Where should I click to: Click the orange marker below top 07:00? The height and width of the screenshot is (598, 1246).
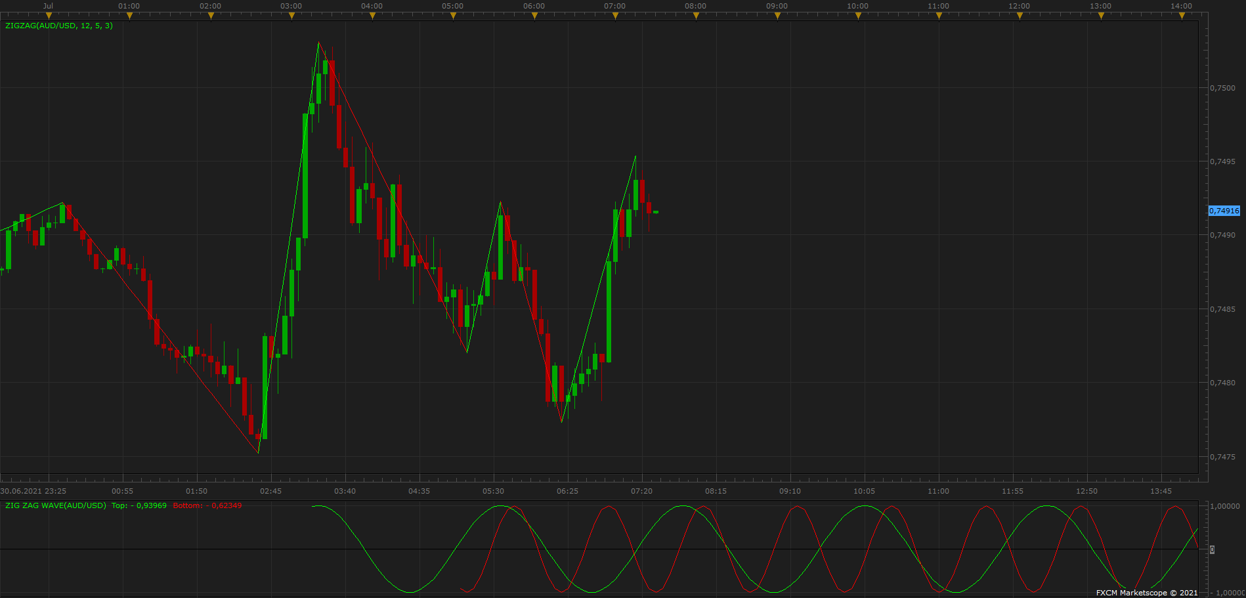pos(615,16)
